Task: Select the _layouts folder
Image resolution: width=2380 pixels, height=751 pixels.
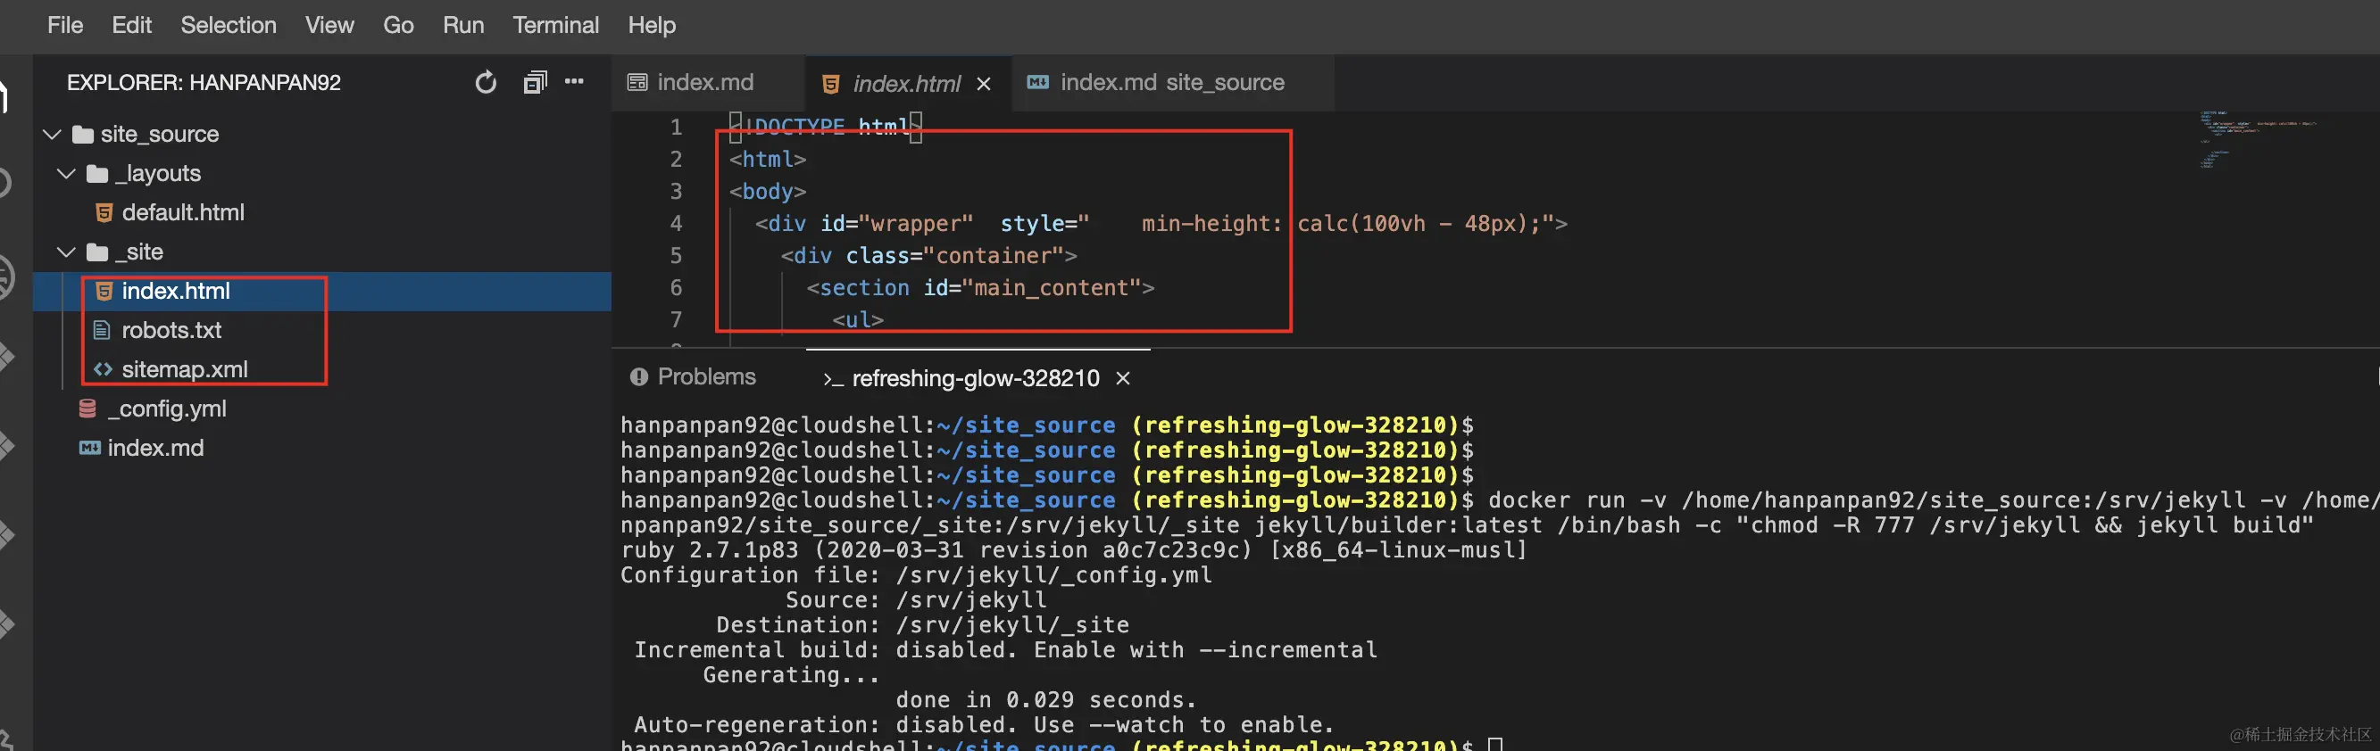Action: (x=157, y=173)
